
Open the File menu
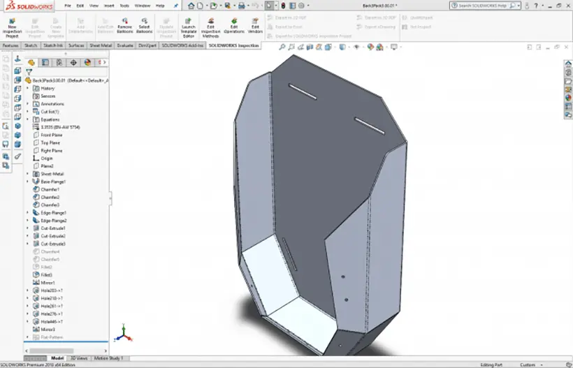click(x=68, y=6)
